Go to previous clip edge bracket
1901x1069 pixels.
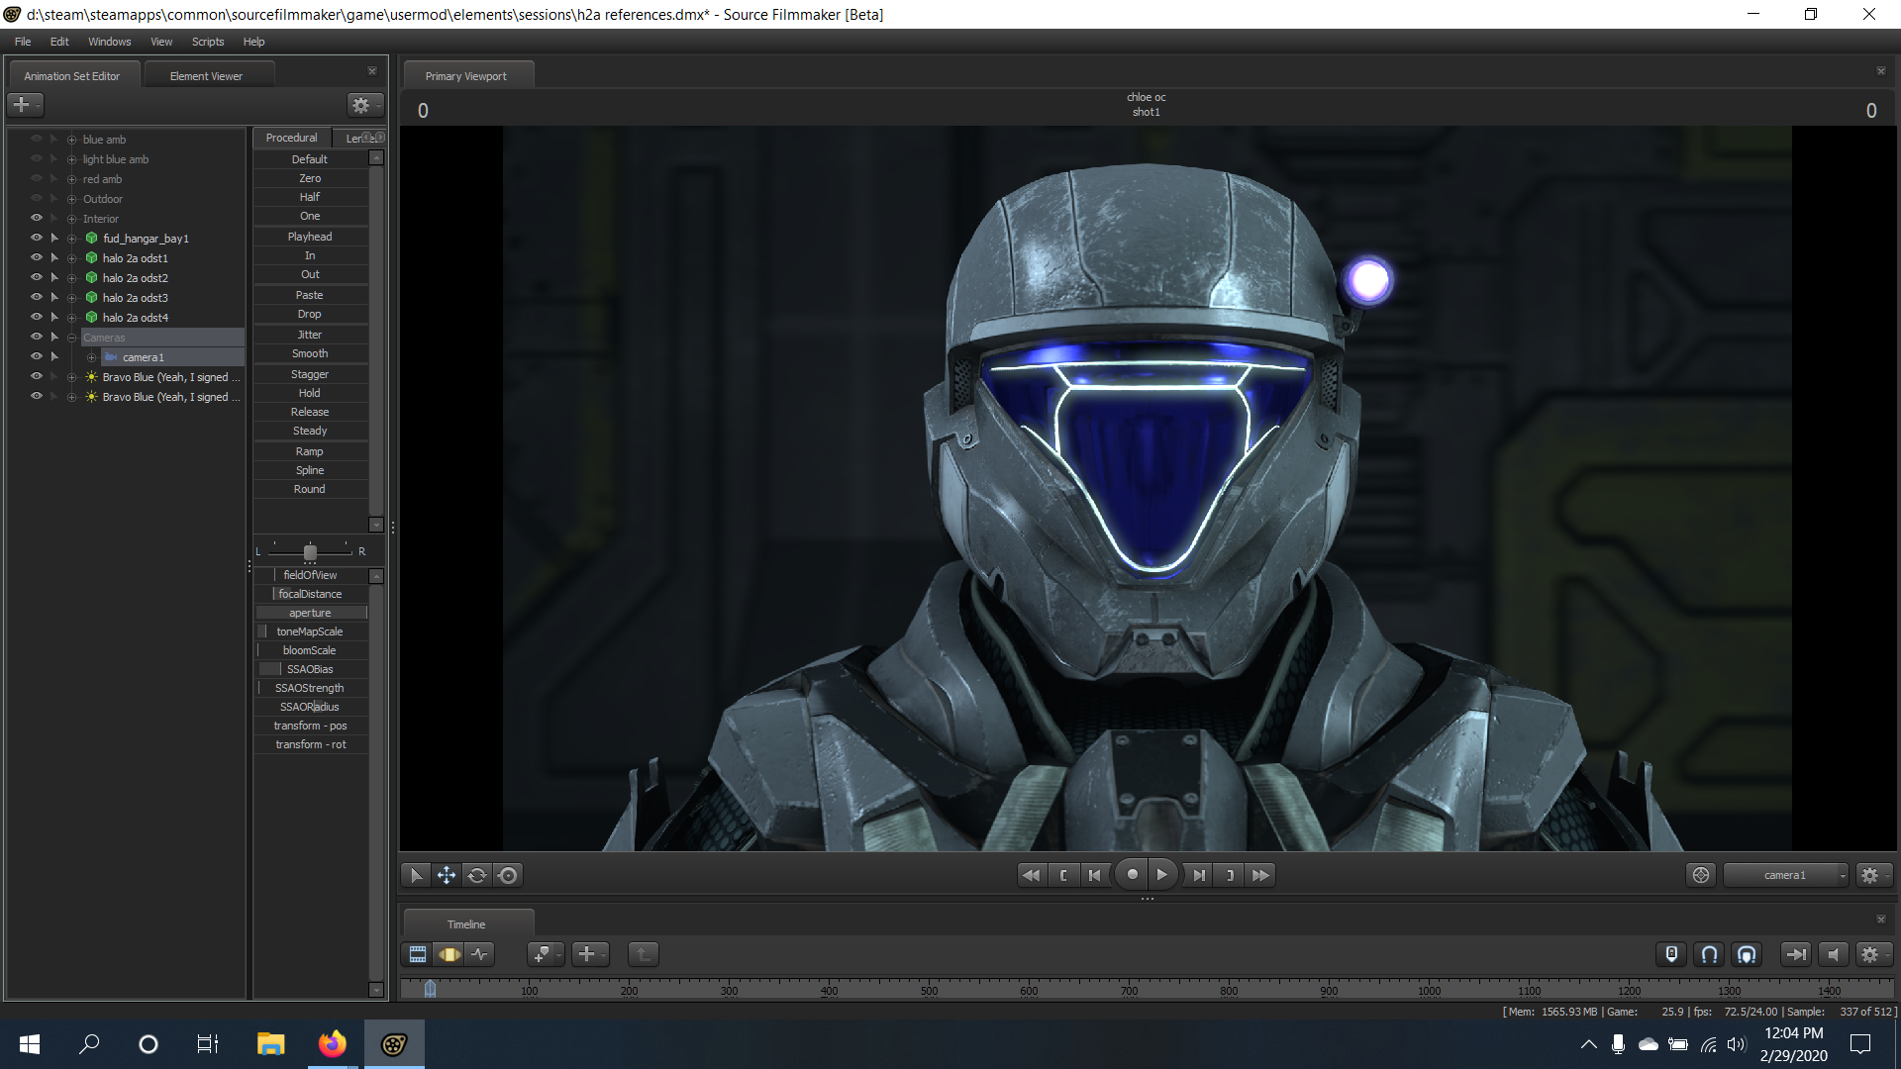click(x=1063, y=875)
